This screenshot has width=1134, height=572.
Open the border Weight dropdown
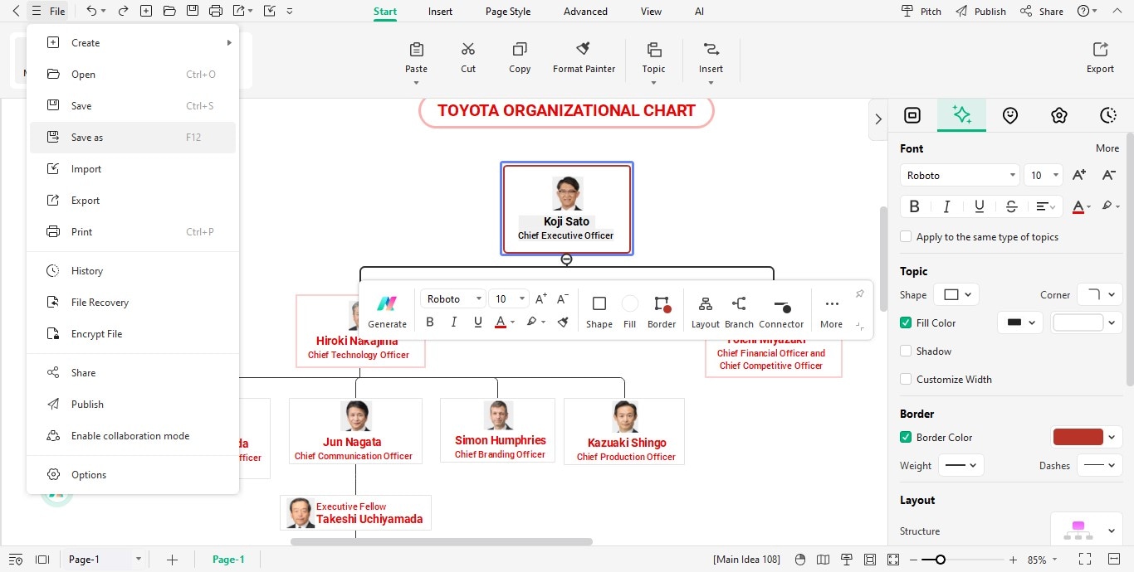(x=961, y=466)
